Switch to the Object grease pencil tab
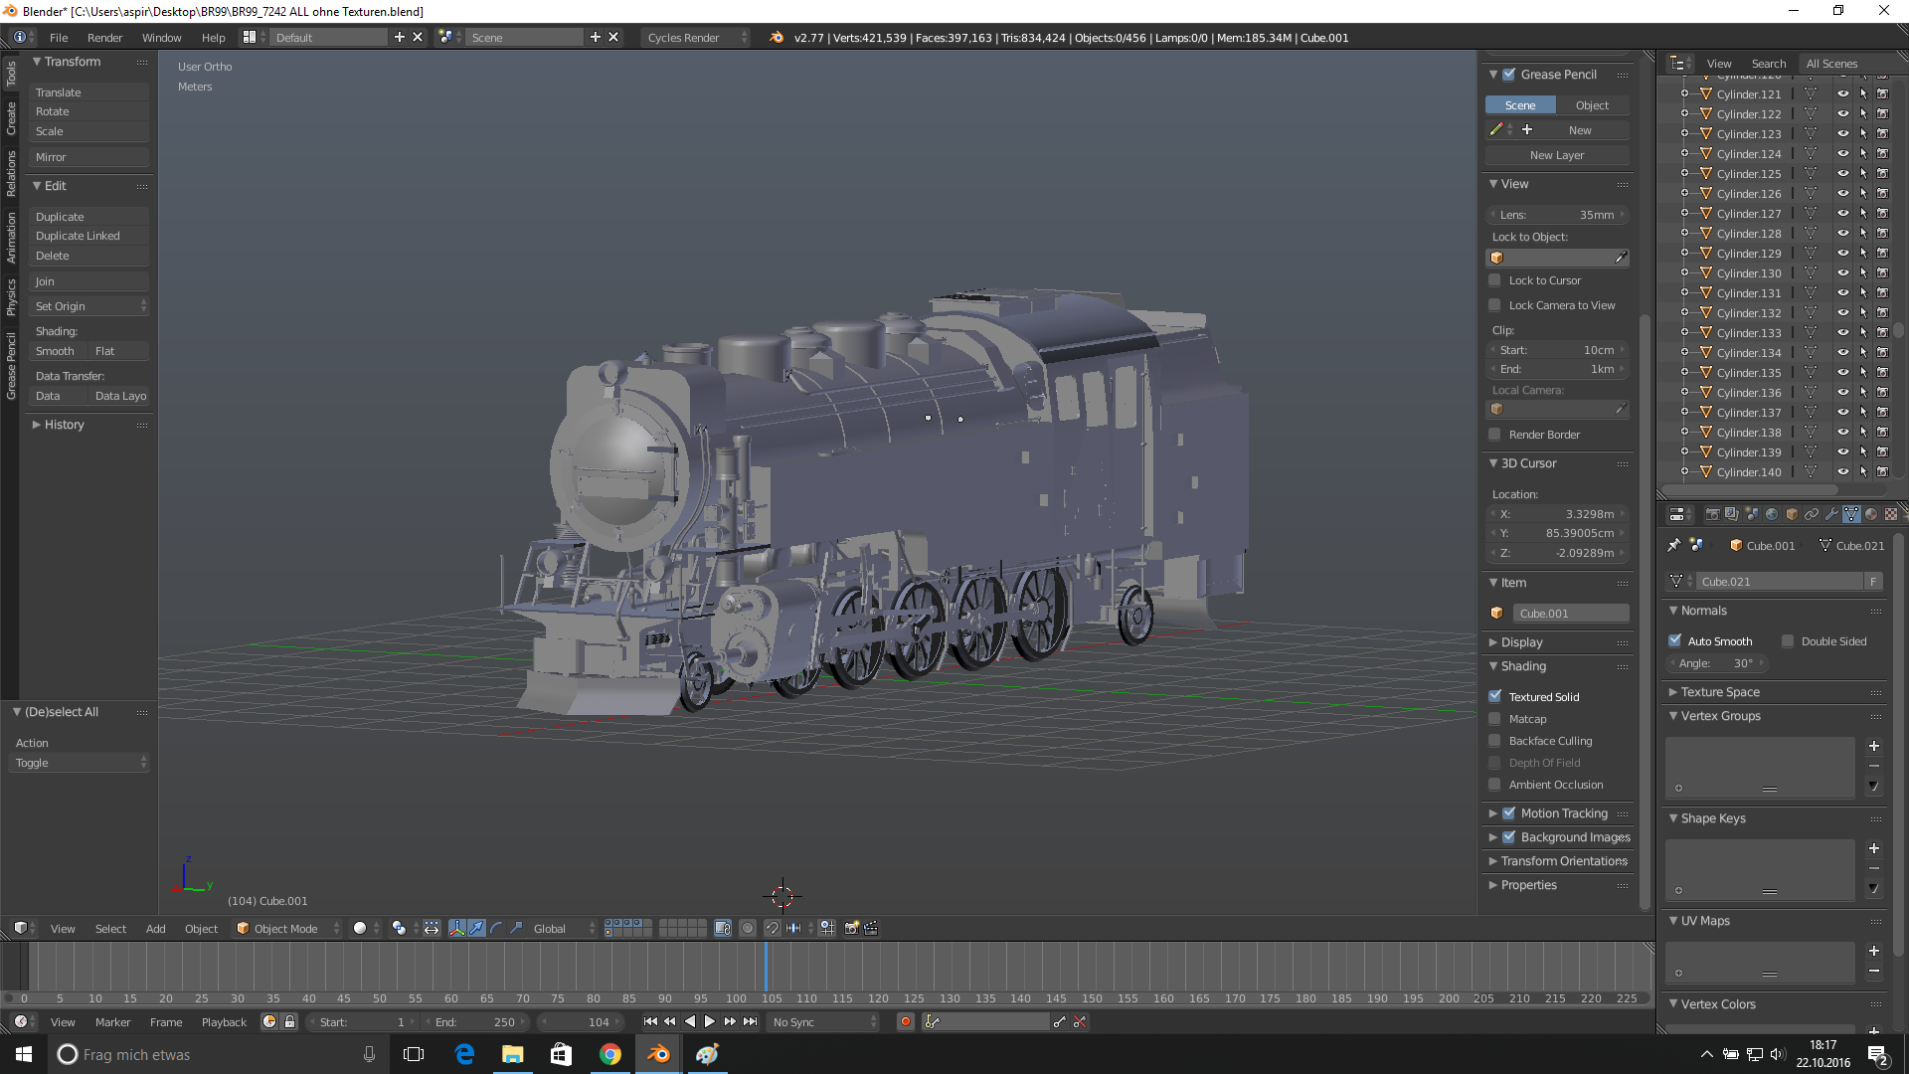This screenshot has height=1074, width=1909. 1592,105
